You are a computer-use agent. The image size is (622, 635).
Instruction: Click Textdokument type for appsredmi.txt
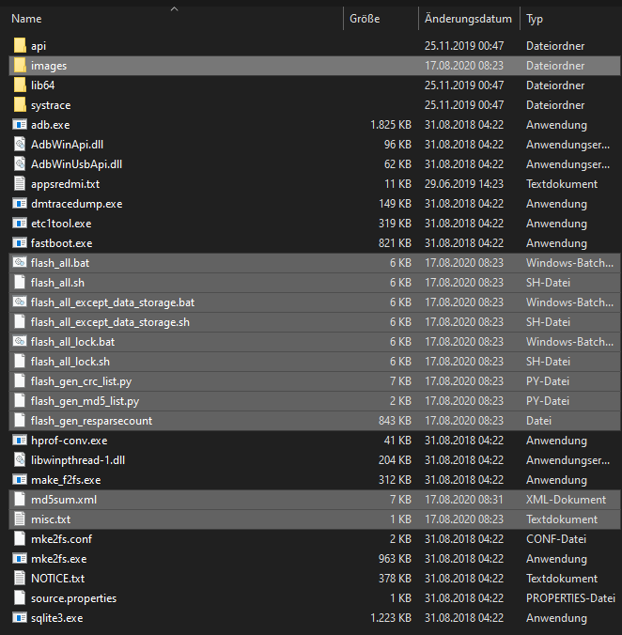pyautogui.click(x=562, y=184)
